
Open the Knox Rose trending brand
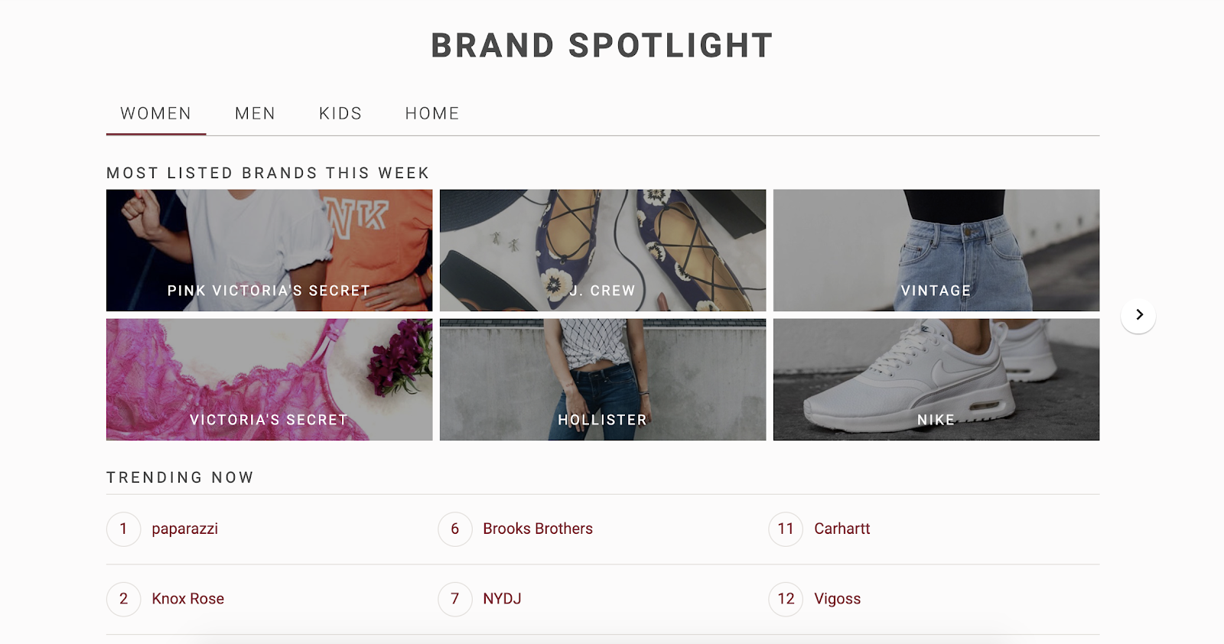click(x=188, y=599)
